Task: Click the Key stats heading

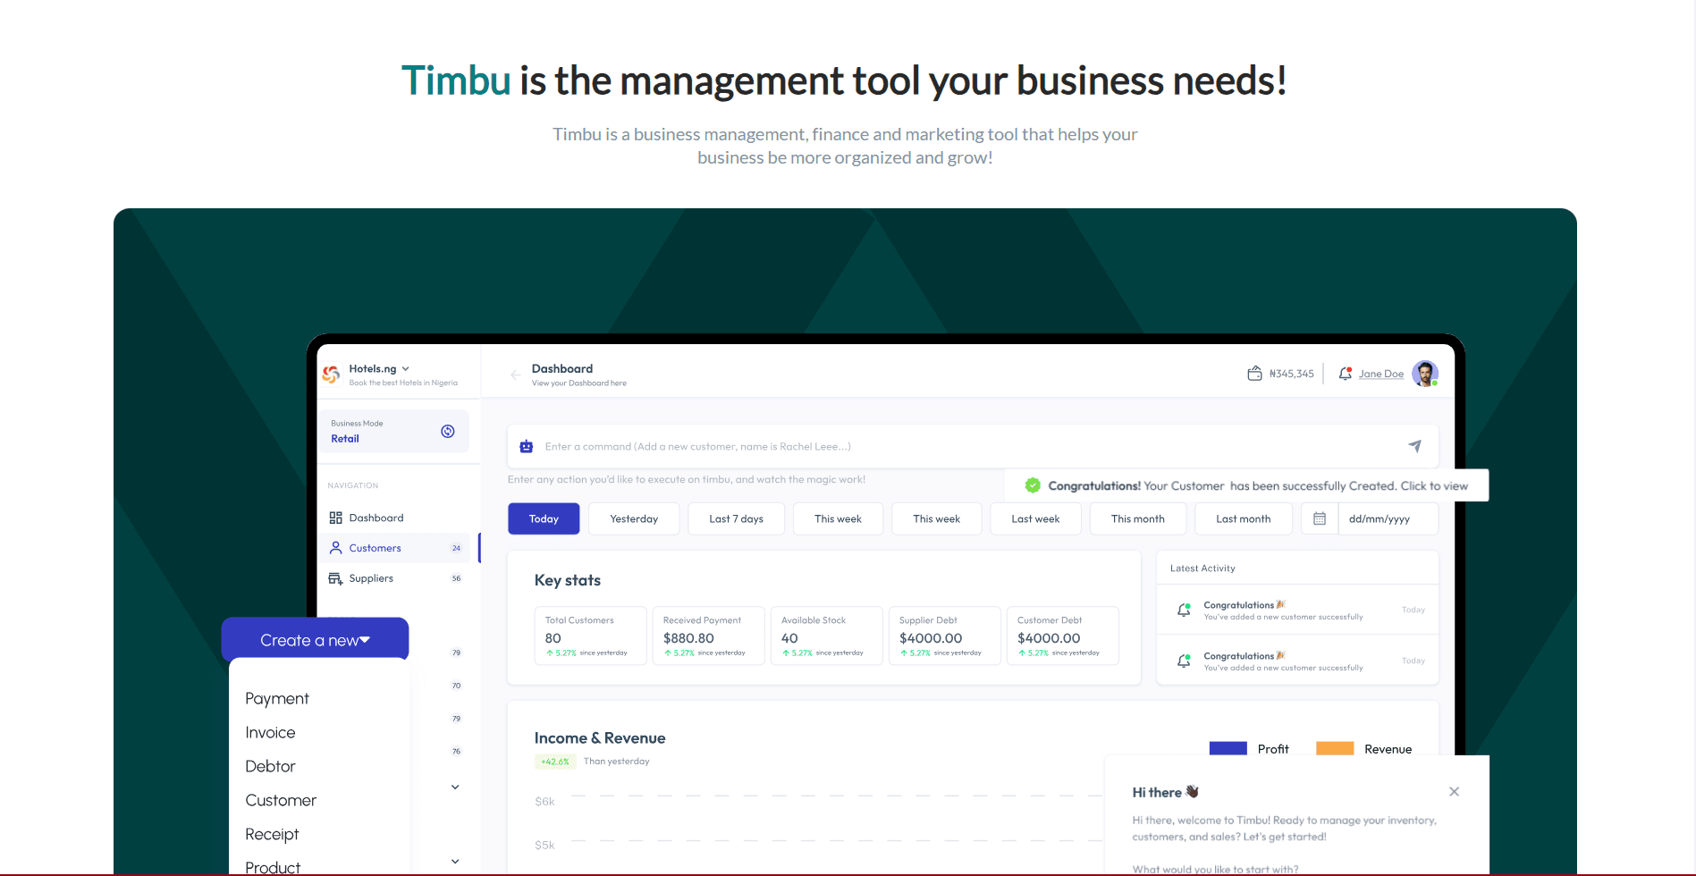Action: click(x=568, y=580)
